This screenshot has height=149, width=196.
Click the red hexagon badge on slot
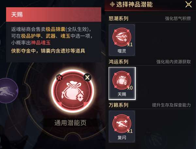click(x=59, y=77)
